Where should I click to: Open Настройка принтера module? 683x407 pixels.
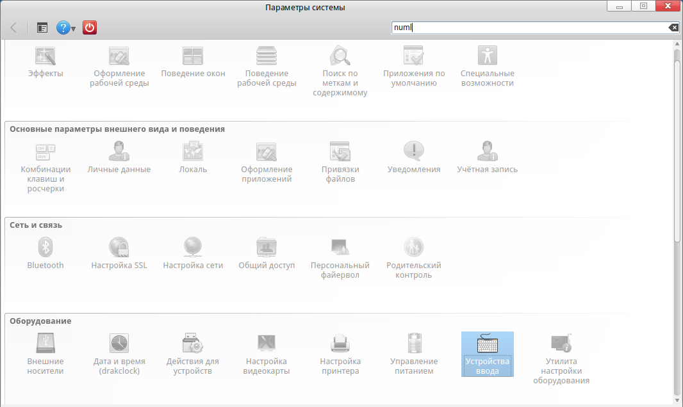point(340,355)
